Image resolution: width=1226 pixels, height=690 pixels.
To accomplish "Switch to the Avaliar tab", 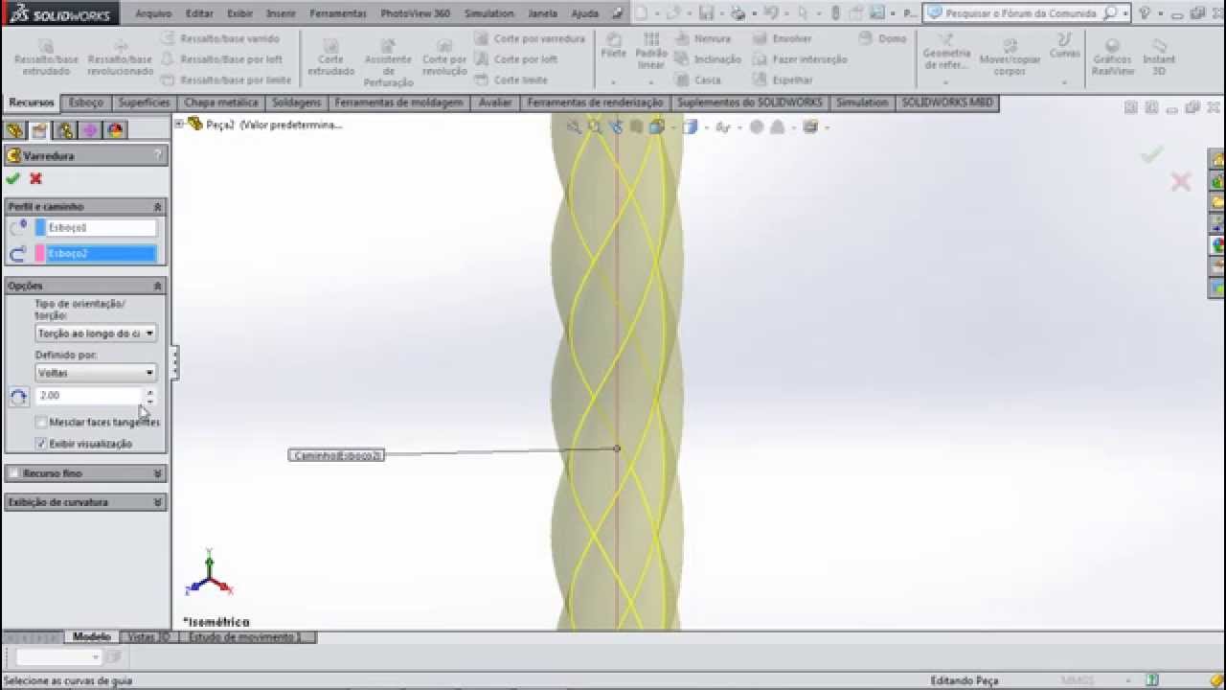I will (x=495, y=103).
